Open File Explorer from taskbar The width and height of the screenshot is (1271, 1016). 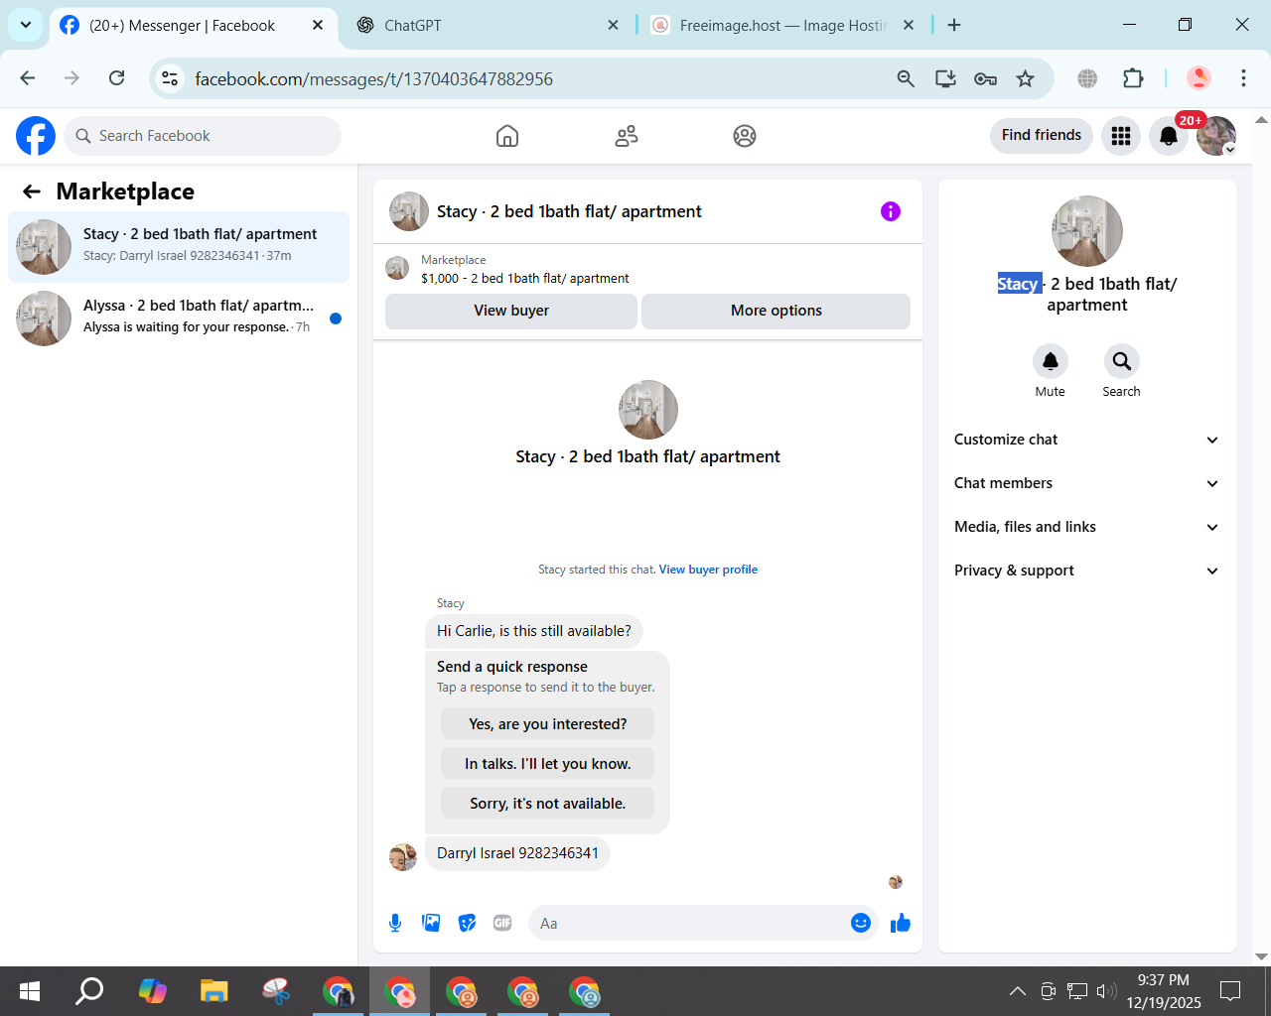point(213,991)
